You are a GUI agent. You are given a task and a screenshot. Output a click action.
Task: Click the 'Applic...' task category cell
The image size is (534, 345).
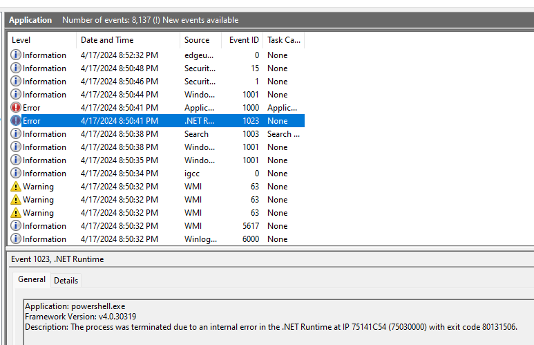coord(282,108)
